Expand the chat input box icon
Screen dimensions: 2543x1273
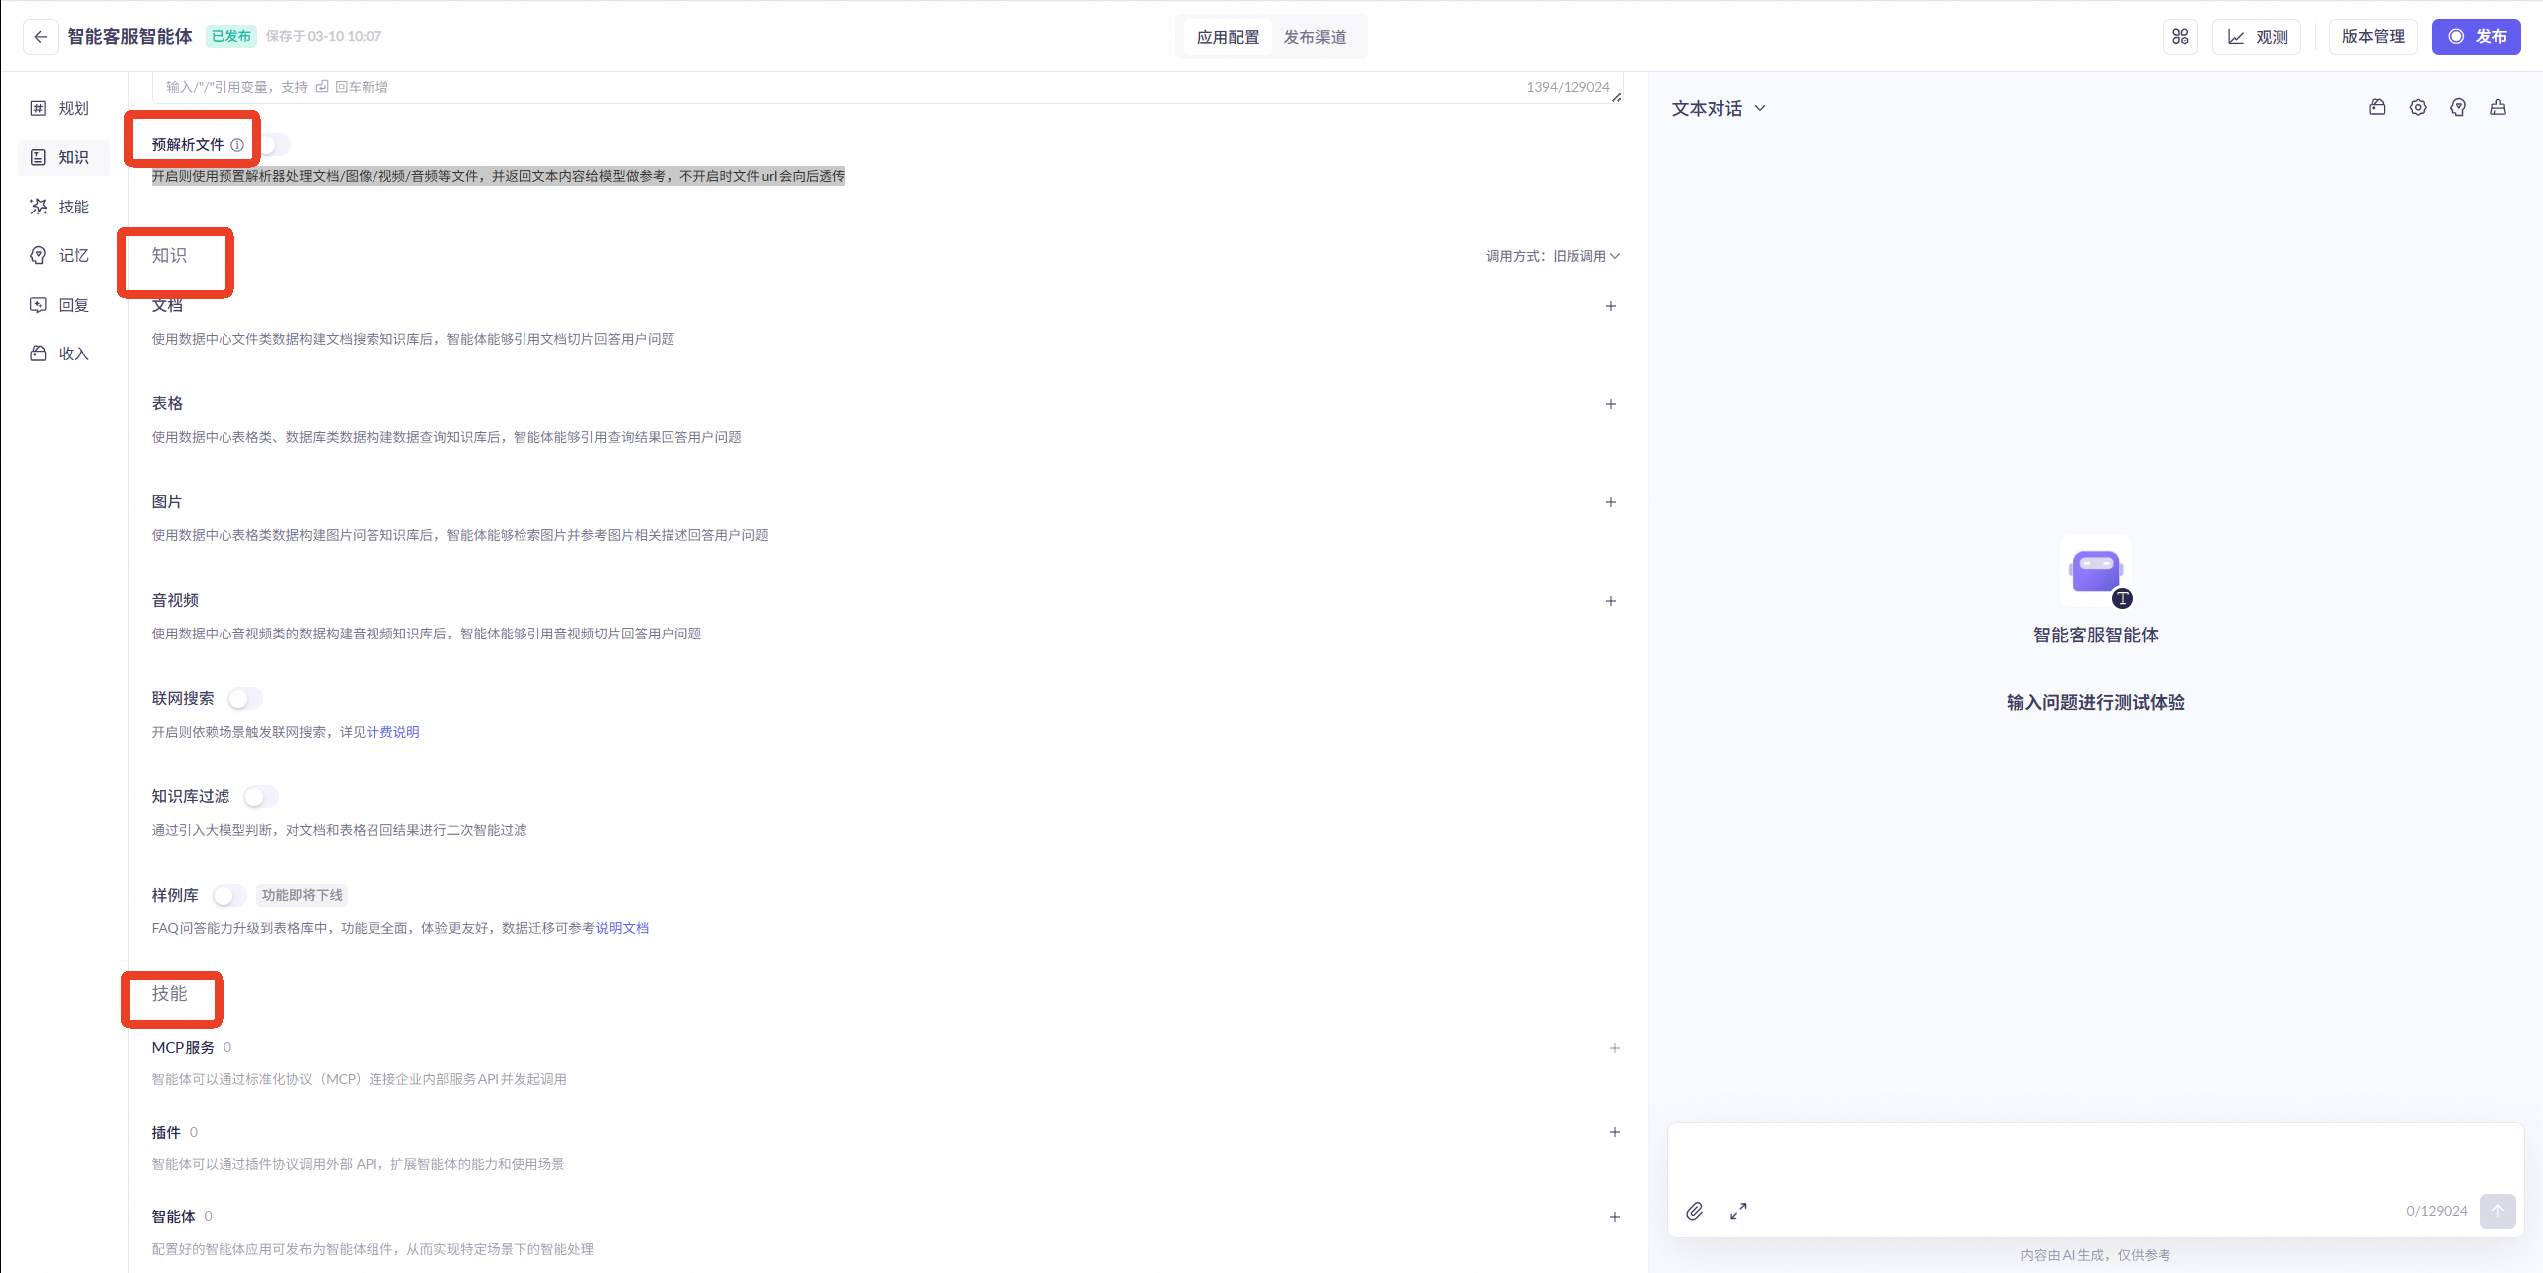pos(1738,1211)
